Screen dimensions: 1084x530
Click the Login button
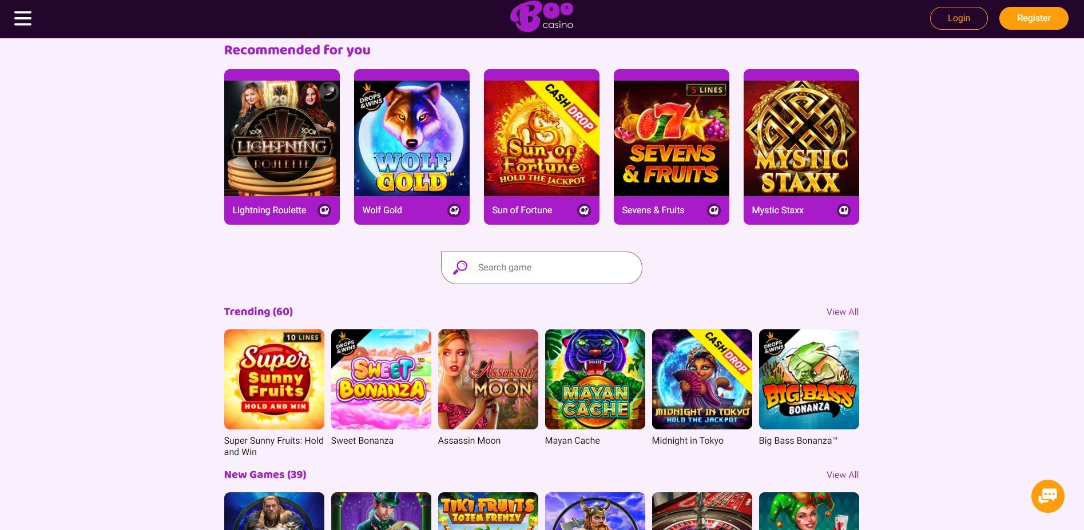point(959,18)
